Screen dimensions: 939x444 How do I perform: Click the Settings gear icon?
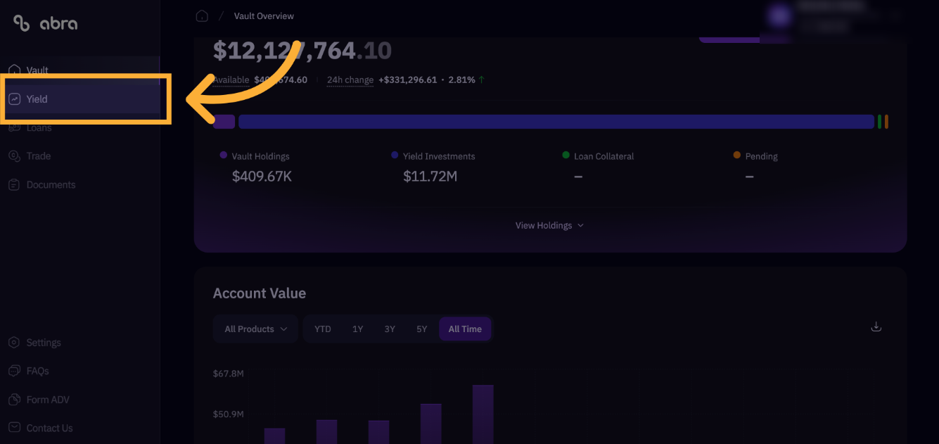click(x=14, y=343)
